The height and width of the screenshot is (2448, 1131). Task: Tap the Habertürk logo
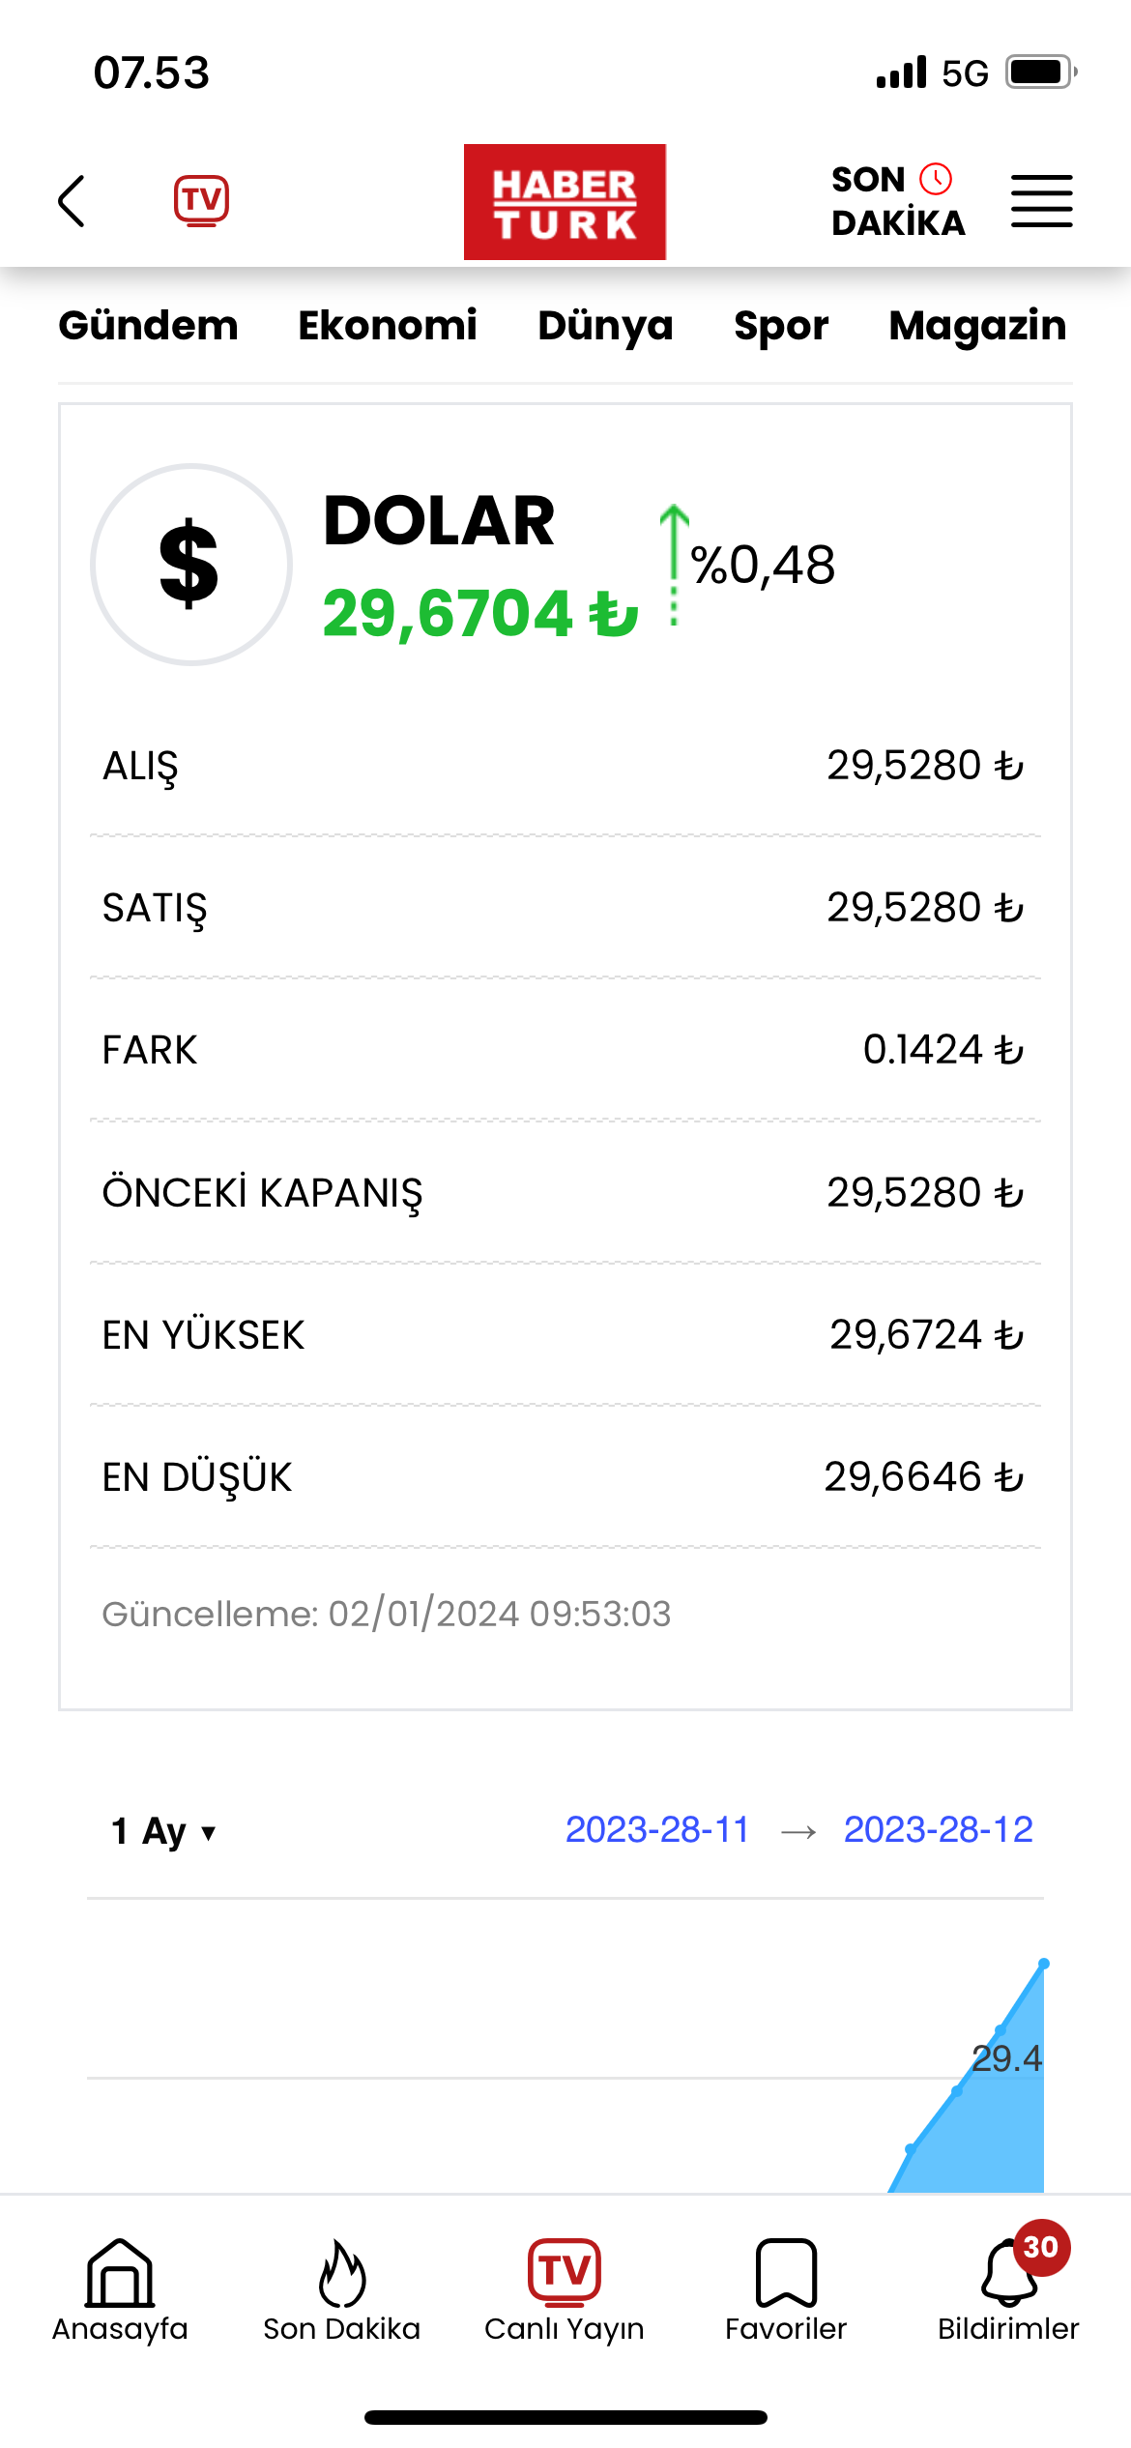(x=565, y=202)
